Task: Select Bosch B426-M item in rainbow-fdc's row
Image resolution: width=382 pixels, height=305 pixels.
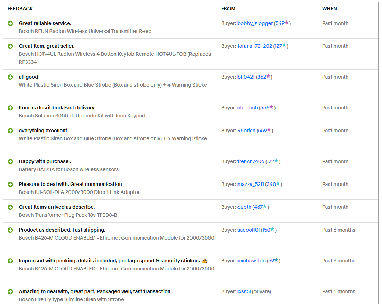Action: coord(117,269)
